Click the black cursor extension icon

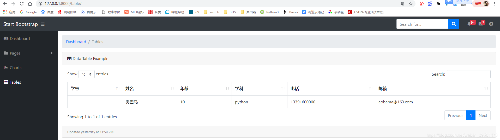(x=438, y=4)
